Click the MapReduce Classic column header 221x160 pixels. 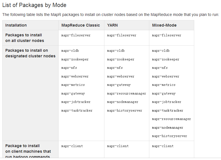coord(81,25)
